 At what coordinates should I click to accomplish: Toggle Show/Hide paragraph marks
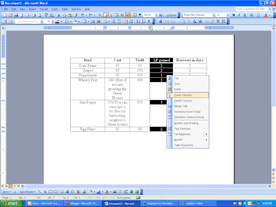pos(140,16)
